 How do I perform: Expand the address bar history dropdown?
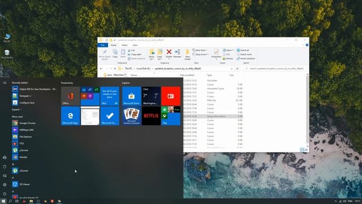231,69
